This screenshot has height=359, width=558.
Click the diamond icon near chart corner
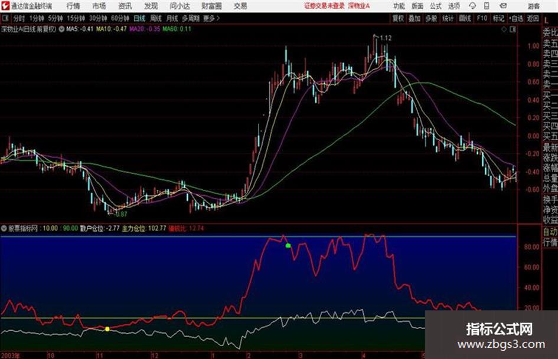(504, 29)
